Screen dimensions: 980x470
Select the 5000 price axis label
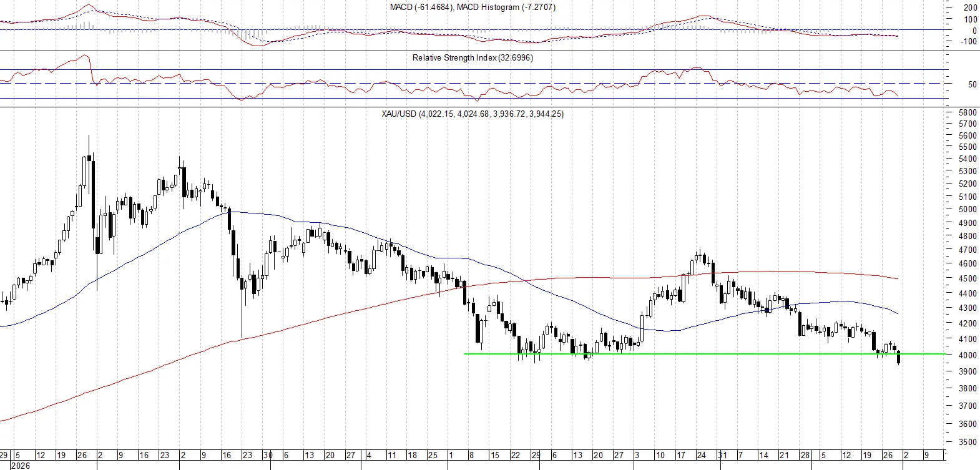pos(968,210)
